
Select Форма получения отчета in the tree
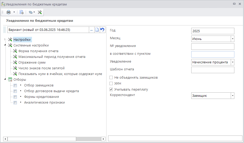tap(38, 51)
